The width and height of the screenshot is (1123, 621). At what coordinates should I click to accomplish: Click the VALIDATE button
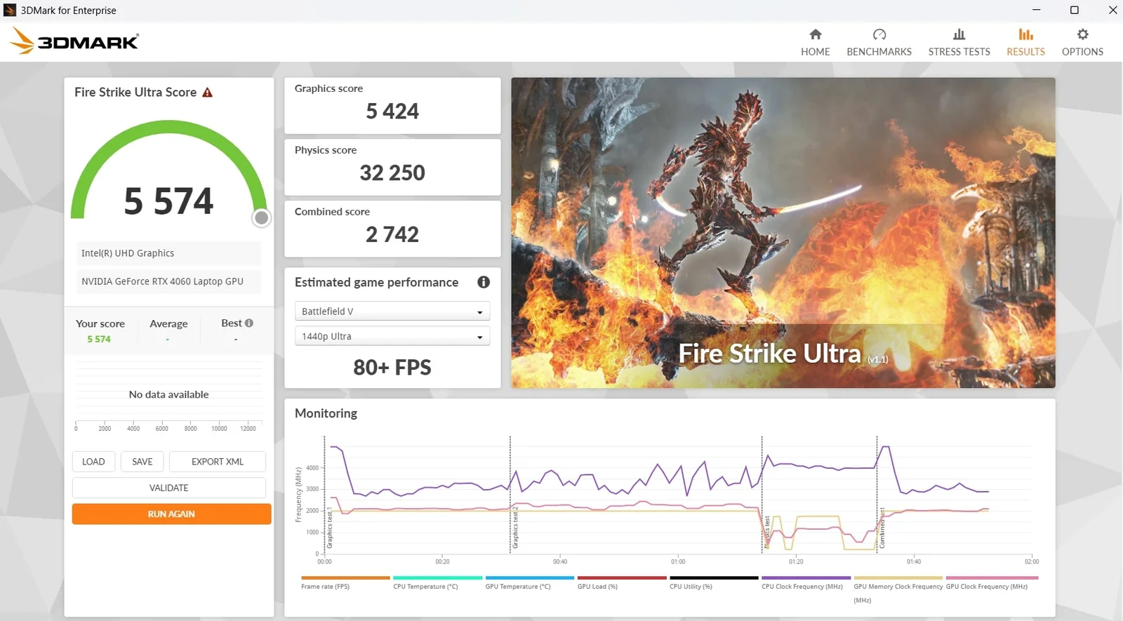pos(168,488)
